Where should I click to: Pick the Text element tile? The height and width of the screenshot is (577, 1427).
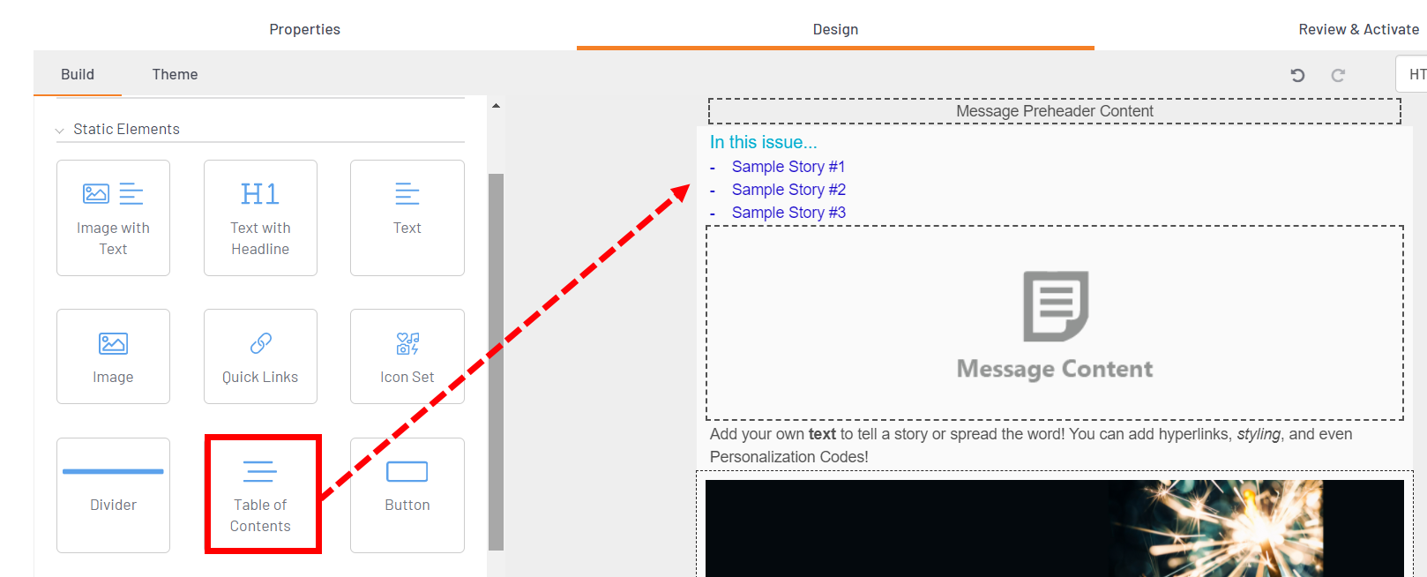pyautogui.click(x=407, y=218)
